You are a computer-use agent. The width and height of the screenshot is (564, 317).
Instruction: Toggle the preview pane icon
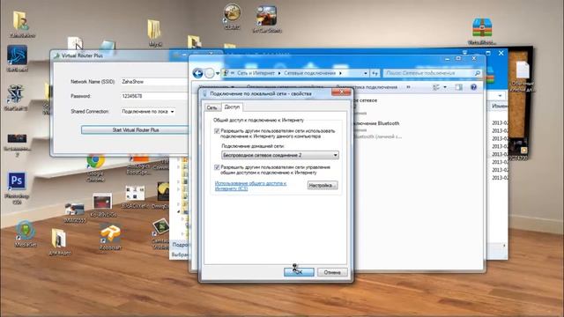[x=458, y=87]
